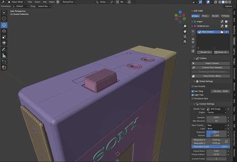Click the pan hand viewport icon
Viewport: 237px width, 162px height.
pyautogui.click(x=185, y=31)
